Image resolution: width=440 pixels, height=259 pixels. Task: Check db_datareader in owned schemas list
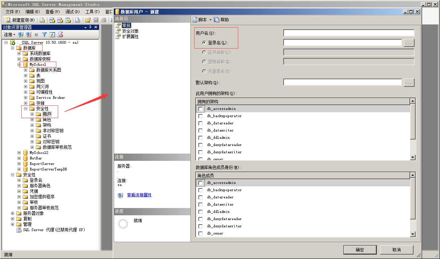(x=200, y=123)
